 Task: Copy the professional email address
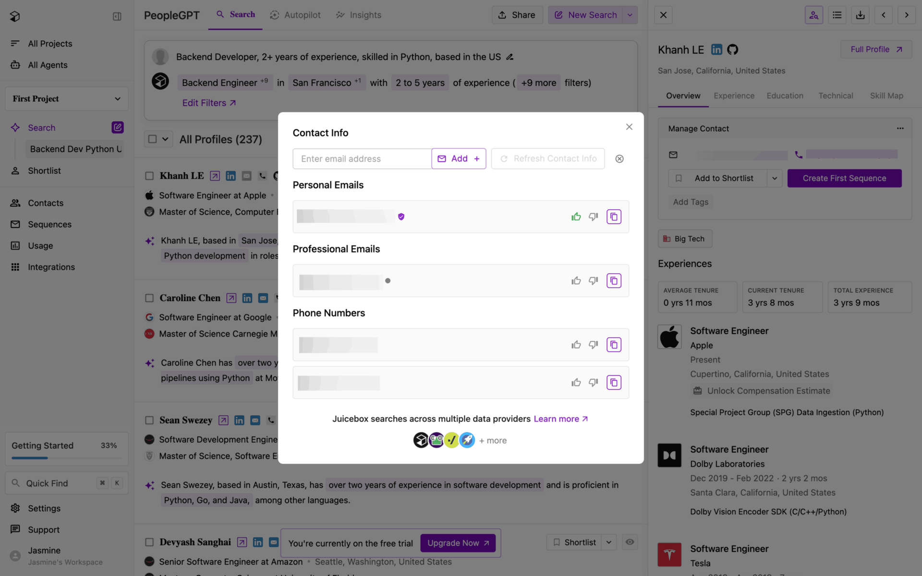point(614,281)
